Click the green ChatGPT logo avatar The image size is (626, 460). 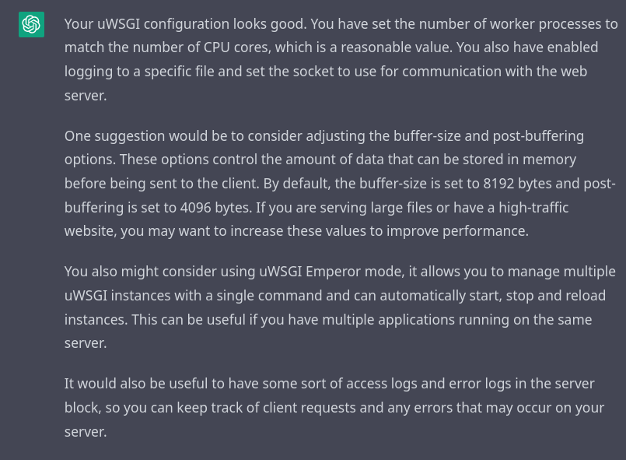click(x=31, y=24)
